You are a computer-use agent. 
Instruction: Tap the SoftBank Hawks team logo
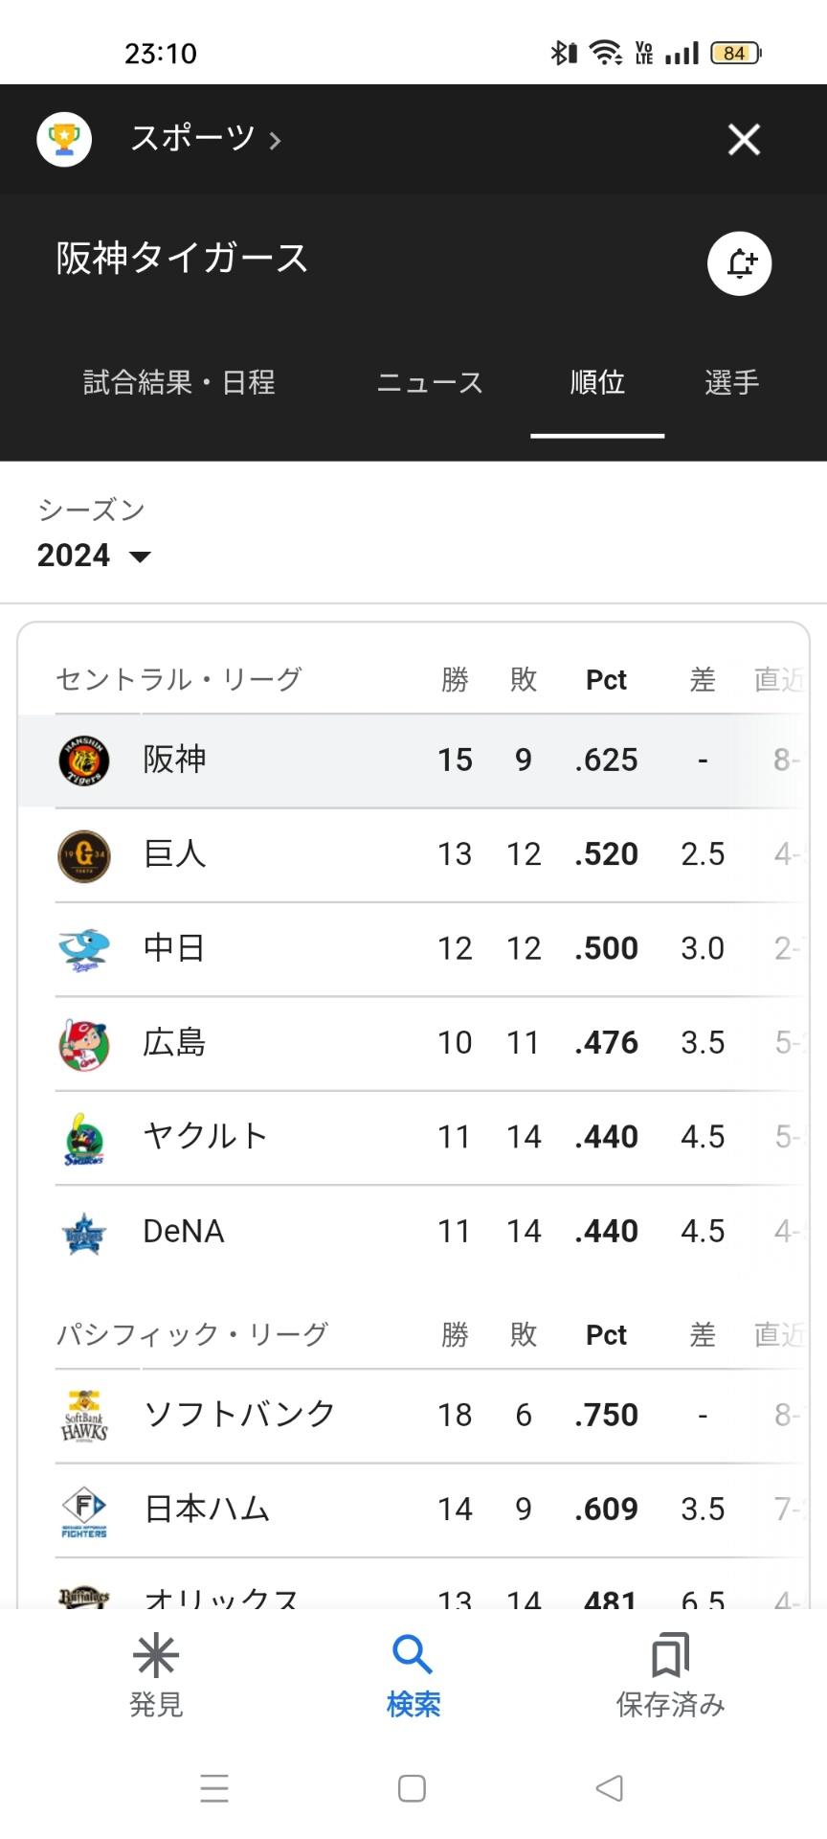pos(84,1416)
